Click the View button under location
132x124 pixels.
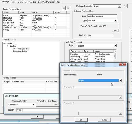pos(115,31)
